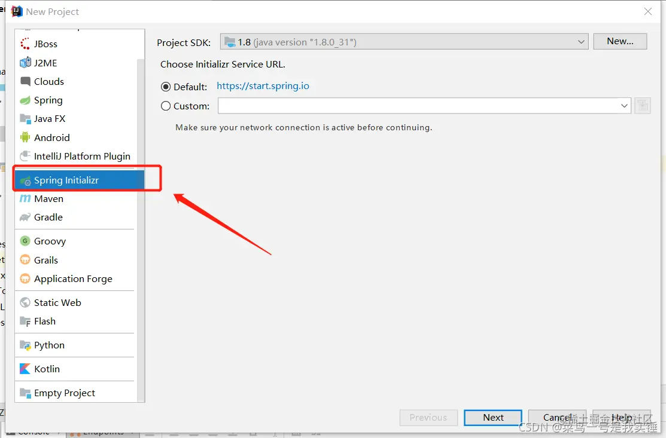Select Android project type
The image size is (666, 438).
point(76,137)
